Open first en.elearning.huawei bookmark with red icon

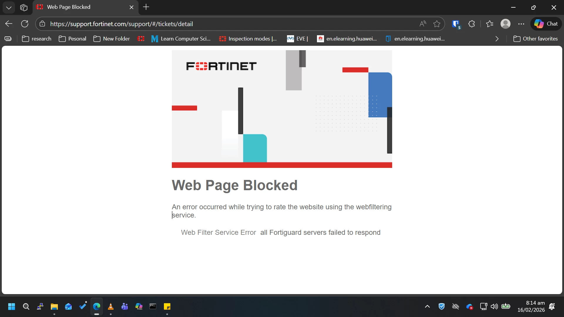click(347, 39)
